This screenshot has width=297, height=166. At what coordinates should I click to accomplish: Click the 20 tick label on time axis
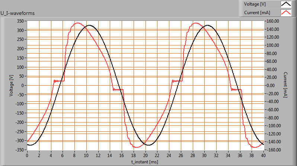(145, 155)
